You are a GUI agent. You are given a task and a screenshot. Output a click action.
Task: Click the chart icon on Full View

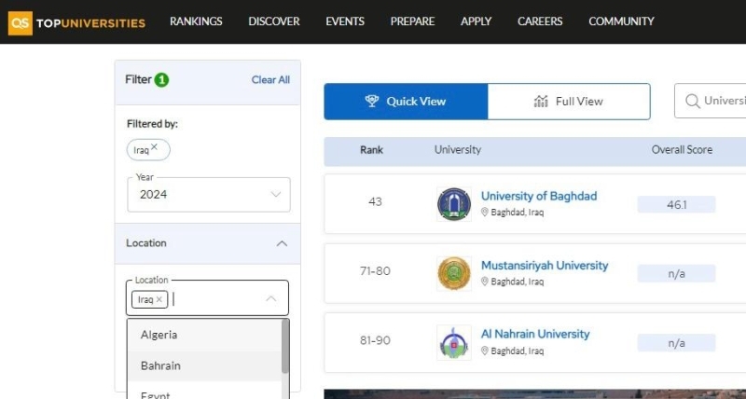tap(541, 102)
